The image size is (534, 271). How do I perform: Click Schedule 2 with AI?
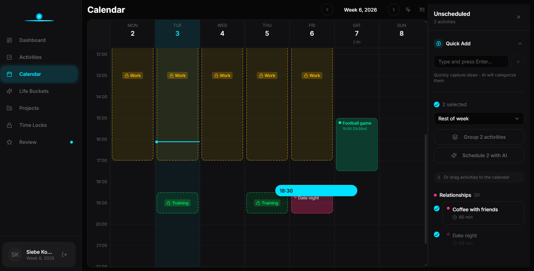[x=479, y=155]
